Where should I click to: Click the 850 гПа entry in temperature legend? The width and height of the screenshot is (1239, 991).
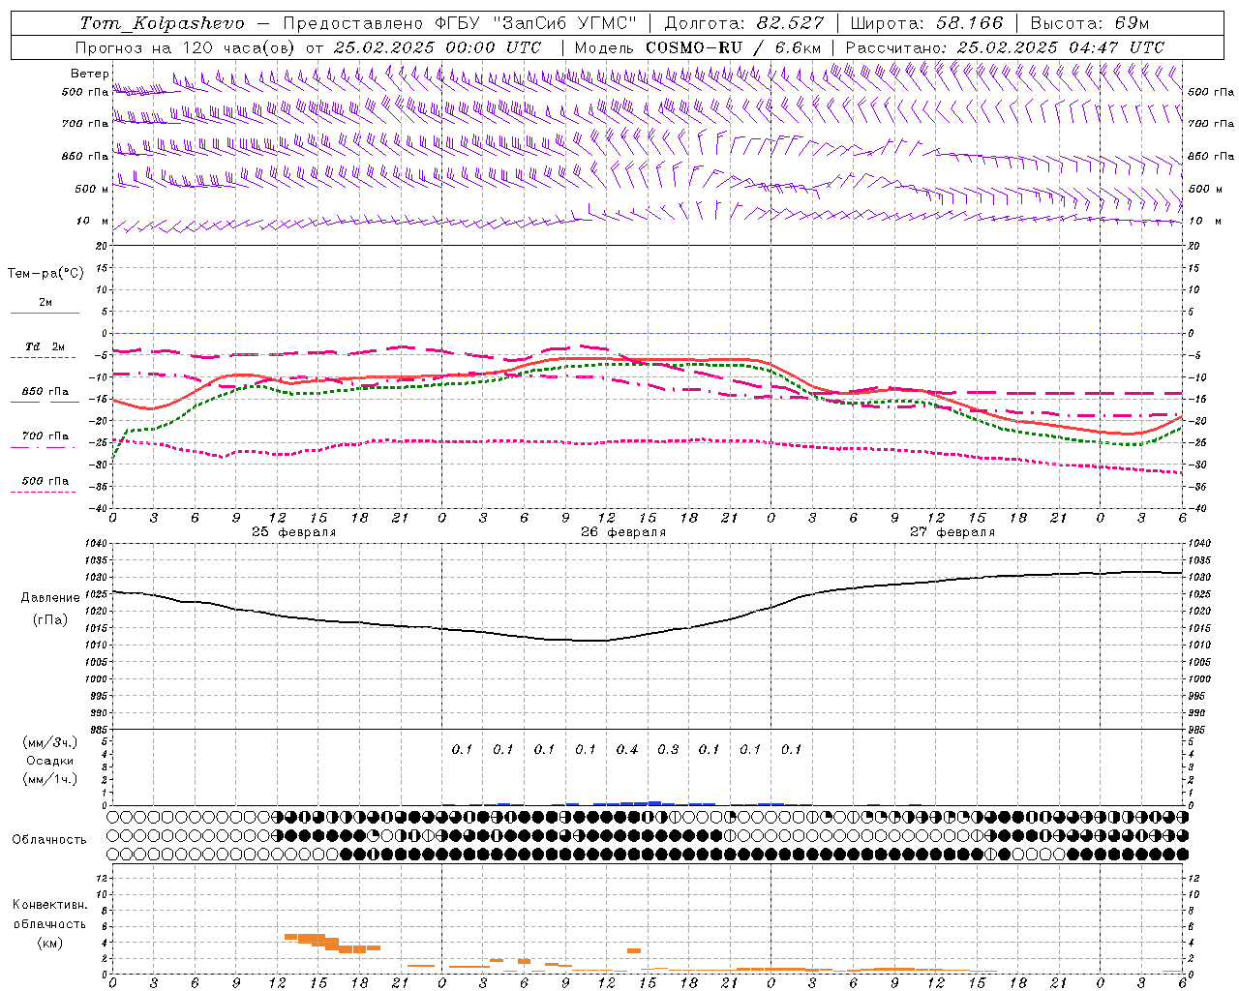click(45, 392)
